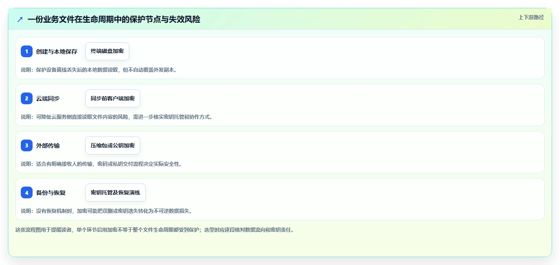Image resolution: width=560 pixels, height=265 pixels.
Task: Click the description starting 保护设备离线丢失后
Action: (99, 70)
